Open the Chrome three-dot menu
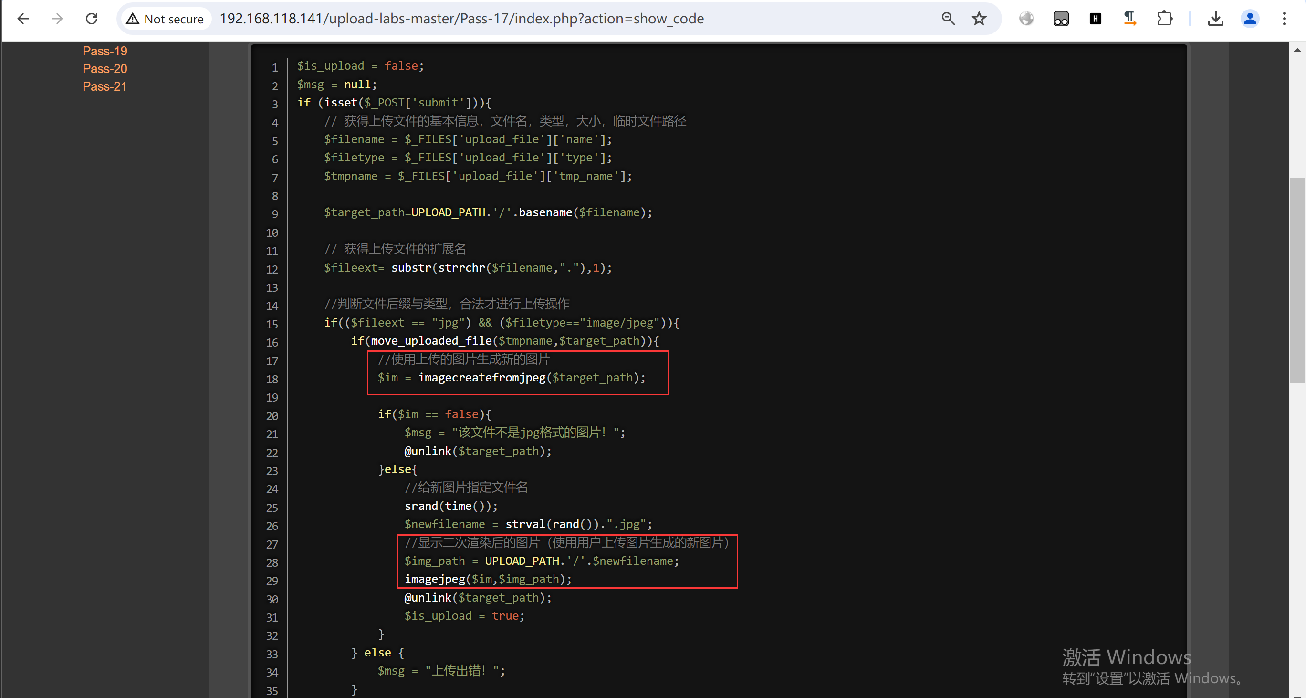1306x698 pixels. coord(1284,19)
